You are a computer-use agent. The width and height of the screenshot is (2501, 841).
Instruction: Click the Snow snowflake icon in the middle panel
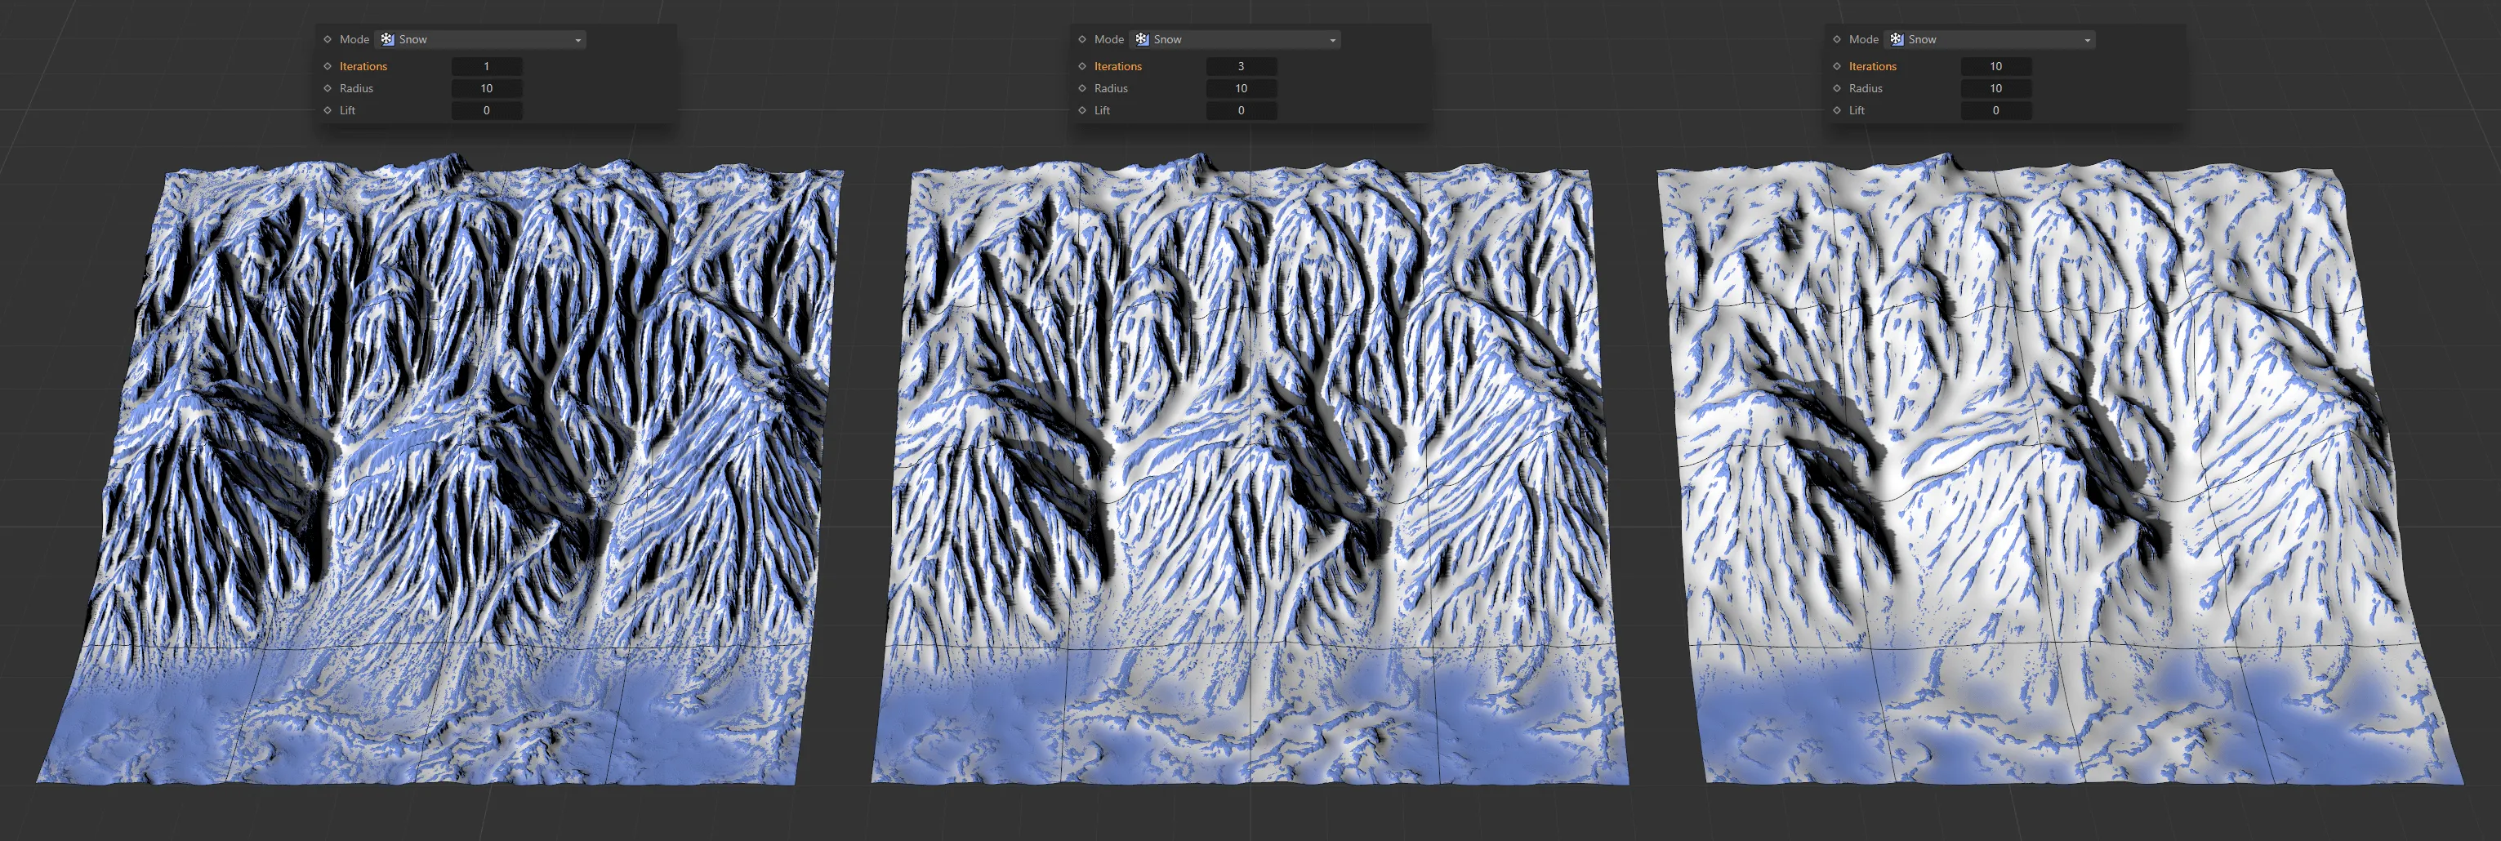point(1143,39)
